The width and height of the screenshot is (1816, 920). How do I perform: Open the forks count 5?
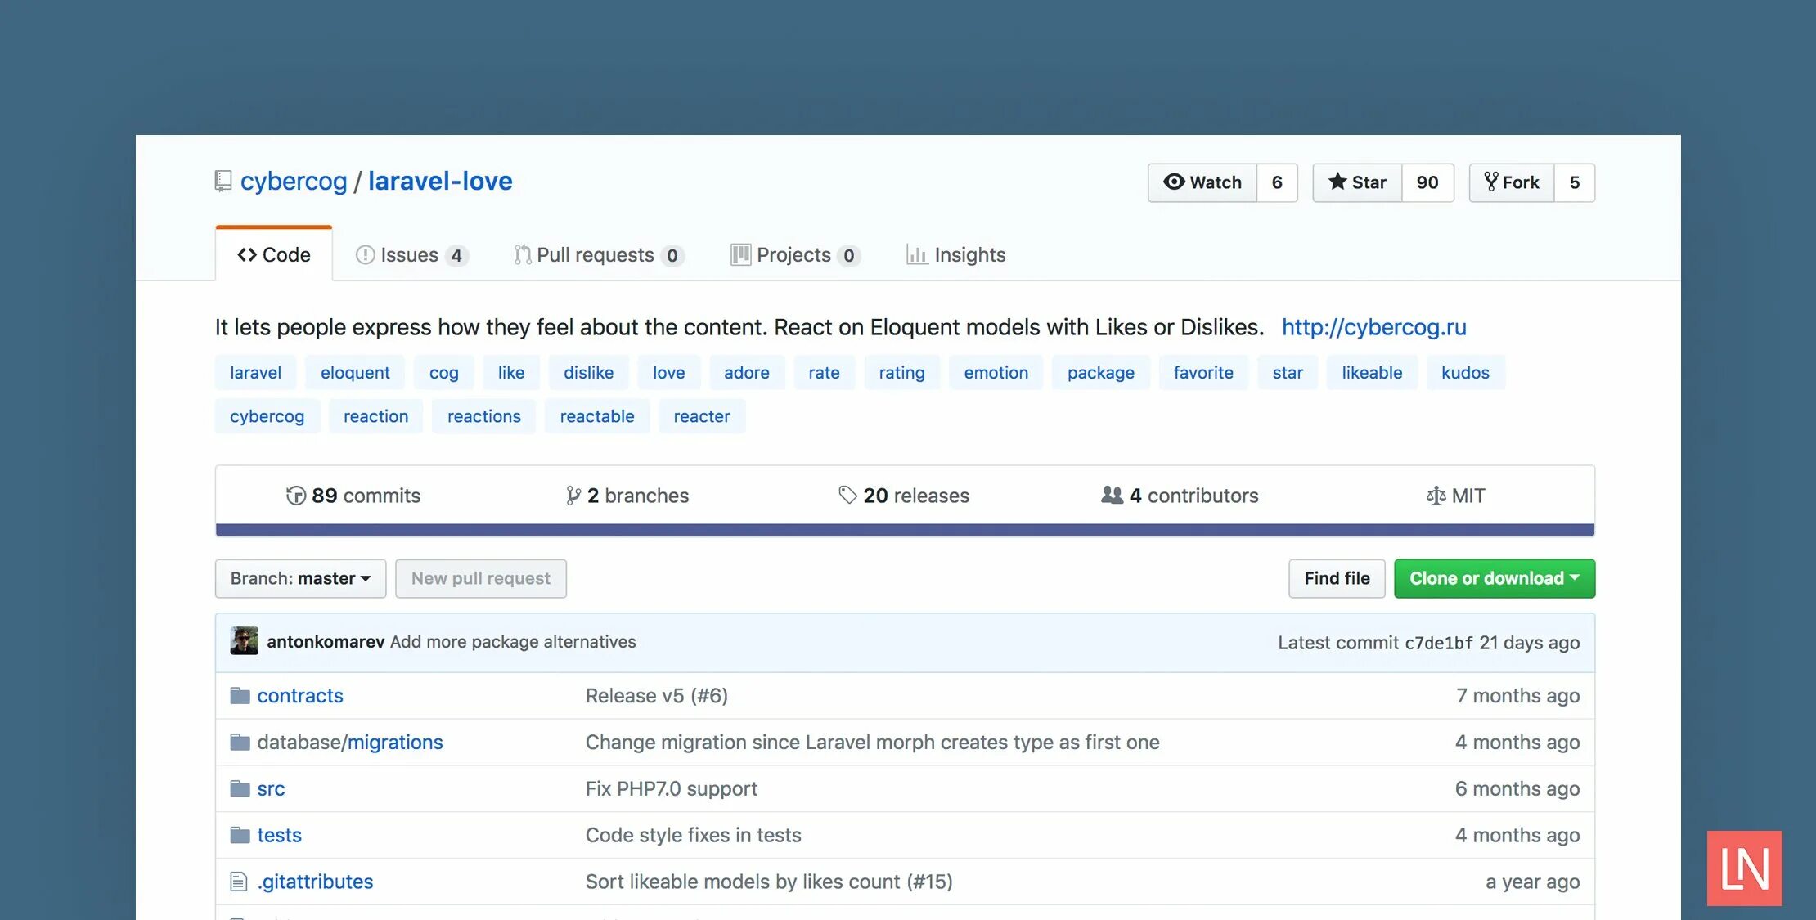pyautogui.click(x=1575, y=182)
